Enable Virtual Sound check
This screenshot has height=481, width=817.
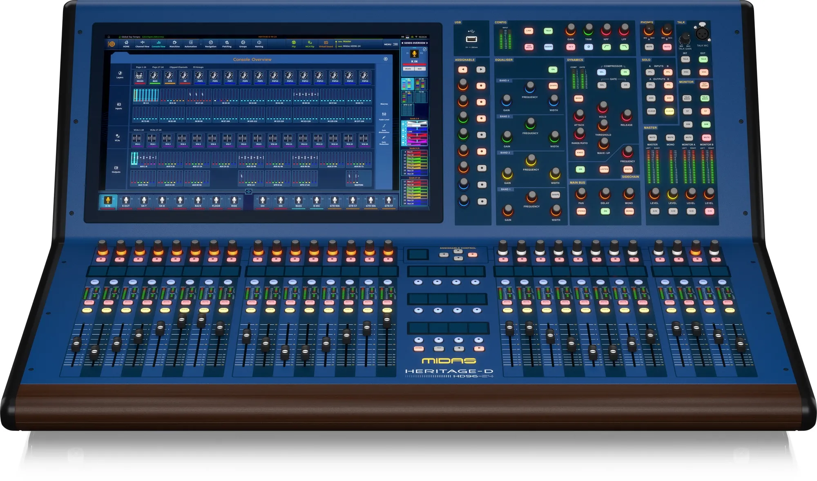click(326, 43)
